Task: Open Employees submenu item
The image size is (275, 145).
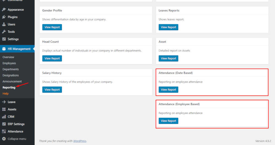Action: pyautogui.click(x=9, y=63)
